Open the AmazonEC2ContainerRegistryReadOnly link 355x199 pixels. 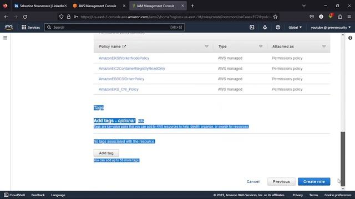pos(132,69)
